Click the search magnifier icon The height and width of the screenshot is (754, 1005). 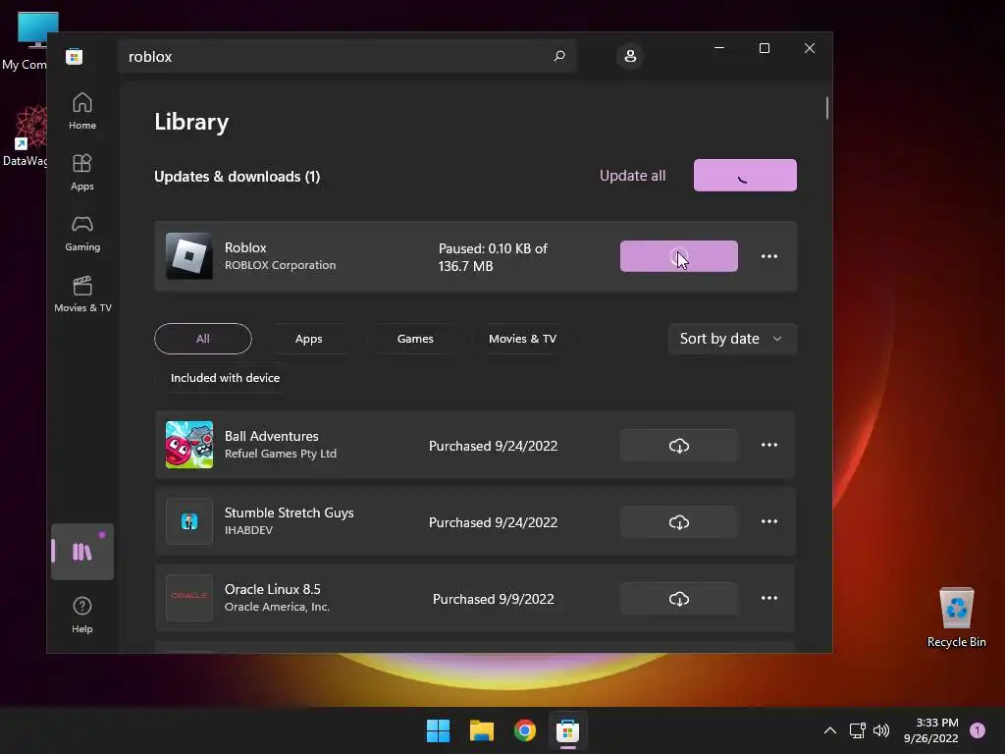[x=558, y=56]
